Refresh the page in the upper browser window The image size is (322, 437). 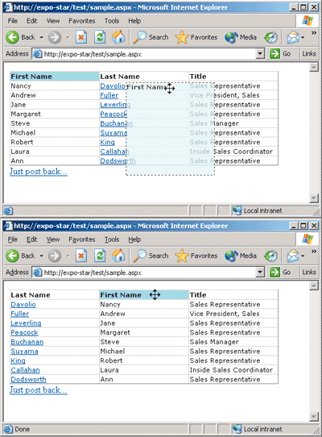click(100, 37)
